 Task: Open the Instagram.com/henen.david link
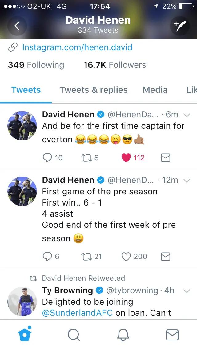coord(77,47)
